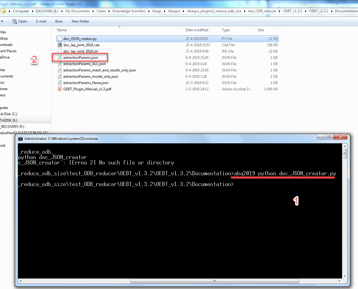Jump to My Documents via the breadcrumb
358x289 pixels.
coord(77,11)
